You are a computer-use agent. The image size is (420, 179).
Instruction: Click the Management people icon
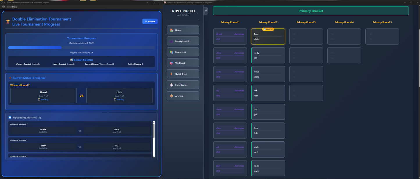(x=171, y=41)
